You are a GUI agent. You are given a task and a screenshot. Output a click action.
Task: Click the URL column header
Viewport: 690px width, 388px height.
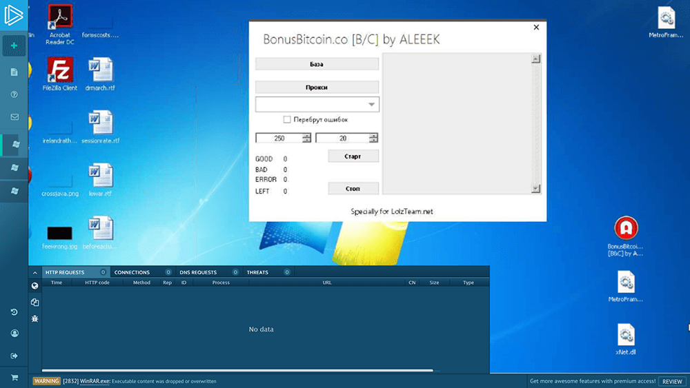tap(327, 283)
